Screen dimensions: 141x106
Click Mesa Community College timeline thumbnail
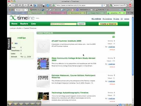pyautogui.click(x=43, y=64)
